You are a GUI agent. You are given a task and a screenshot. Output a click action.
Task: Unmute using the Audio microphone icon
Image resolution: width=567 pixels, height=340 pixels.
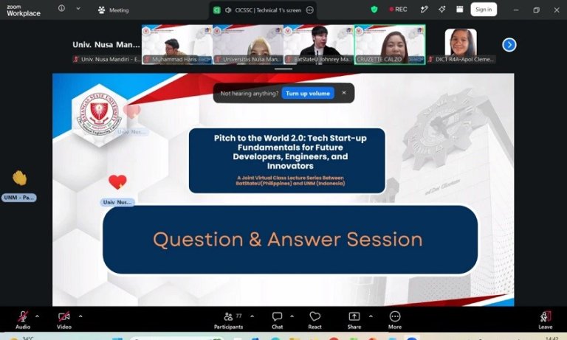23,317
